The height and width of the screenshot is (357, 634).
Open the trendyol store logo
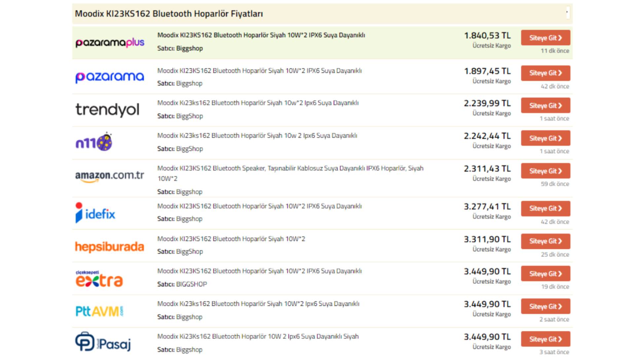(x=108, y=110)
